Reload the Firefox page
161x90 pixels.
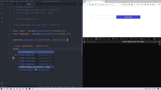90,4
